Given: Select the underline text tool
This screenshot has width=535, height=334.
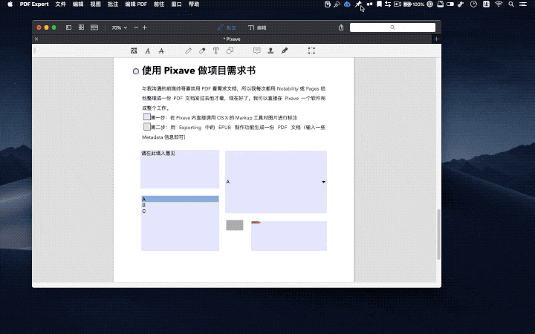Looking at the screenshot, I should 148,50.
